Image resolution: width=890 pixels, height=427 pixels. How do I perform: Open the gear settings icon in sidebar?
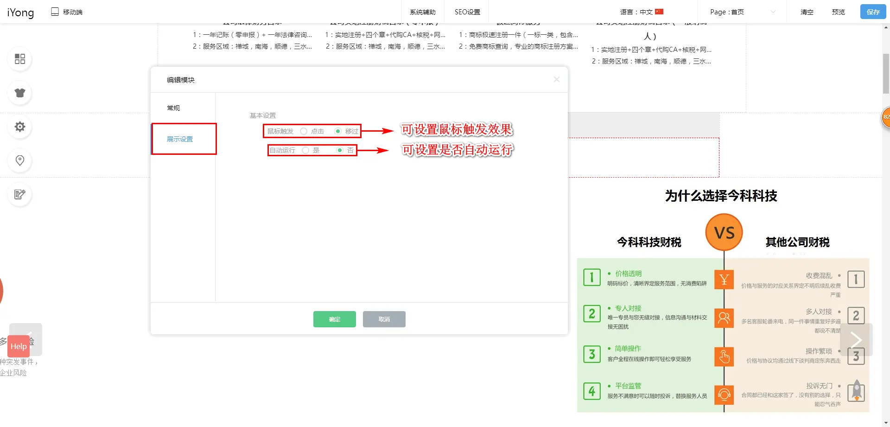[x=20, y=127]
